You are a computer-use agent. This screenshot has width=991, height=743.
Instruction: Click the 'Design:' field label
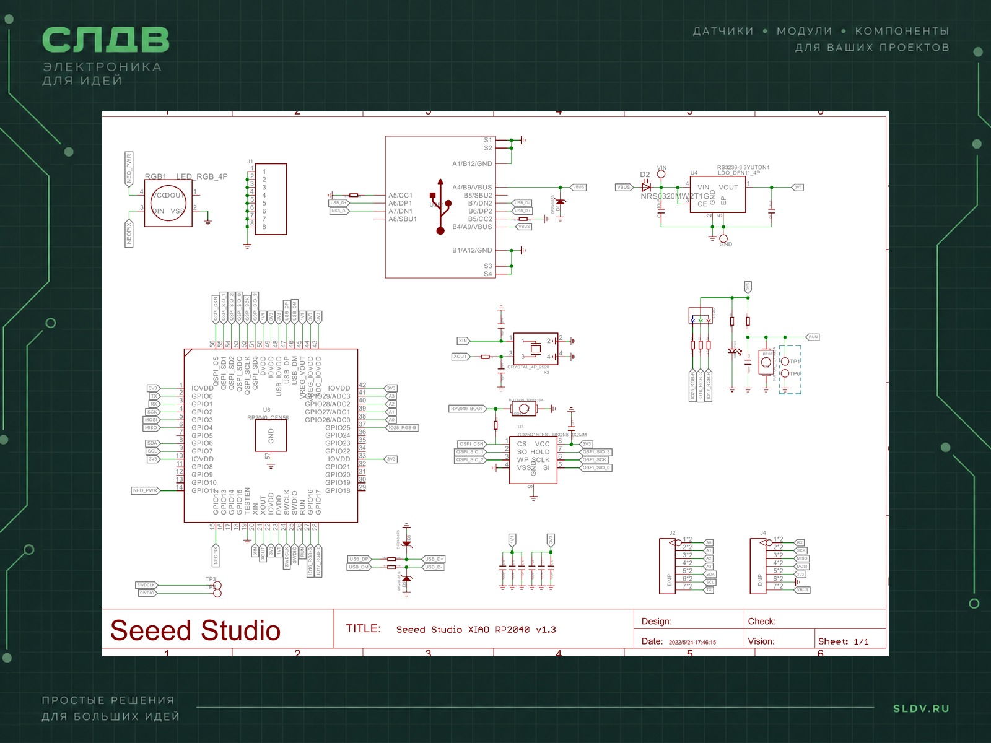point(656,622)
